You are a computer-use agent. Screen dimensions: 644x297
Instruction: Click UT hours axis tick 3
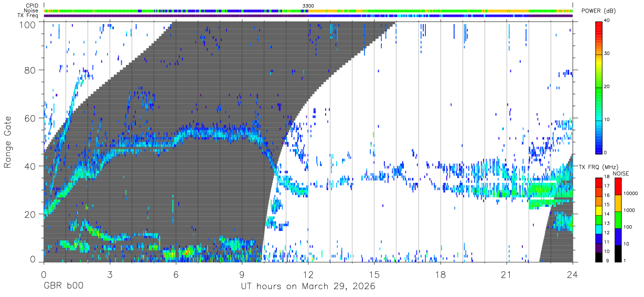coord(110,274)
